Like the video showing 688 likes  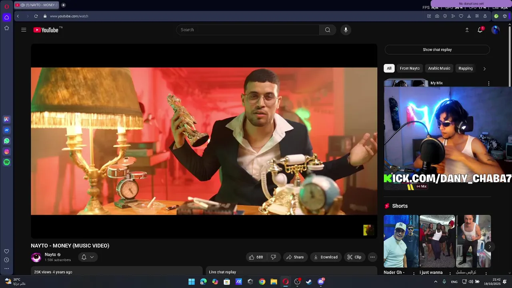pyautogui.click(x=256, y=257)
